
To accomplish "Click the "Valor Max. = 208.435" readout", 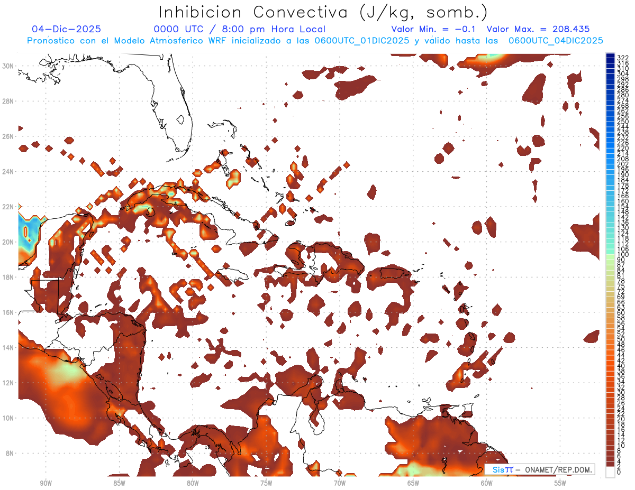I will coord(538,30).
